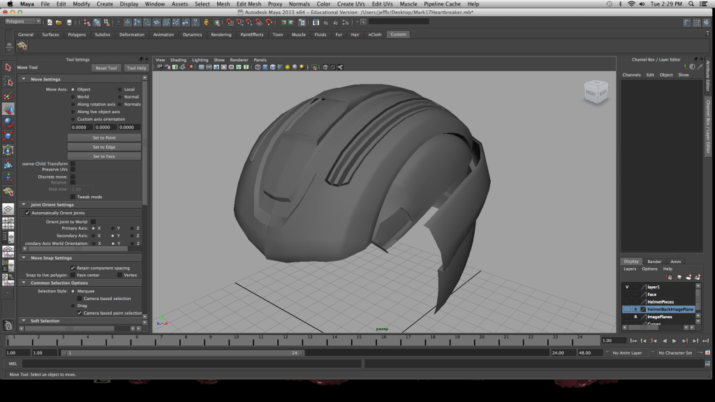Click the lock selection padlock icon

[206, 22]
